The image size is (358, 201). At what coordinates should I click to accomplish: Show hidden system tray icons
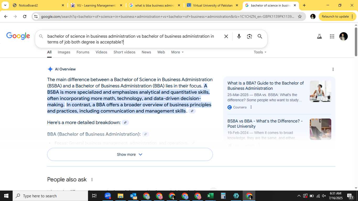tap(299, 196)
